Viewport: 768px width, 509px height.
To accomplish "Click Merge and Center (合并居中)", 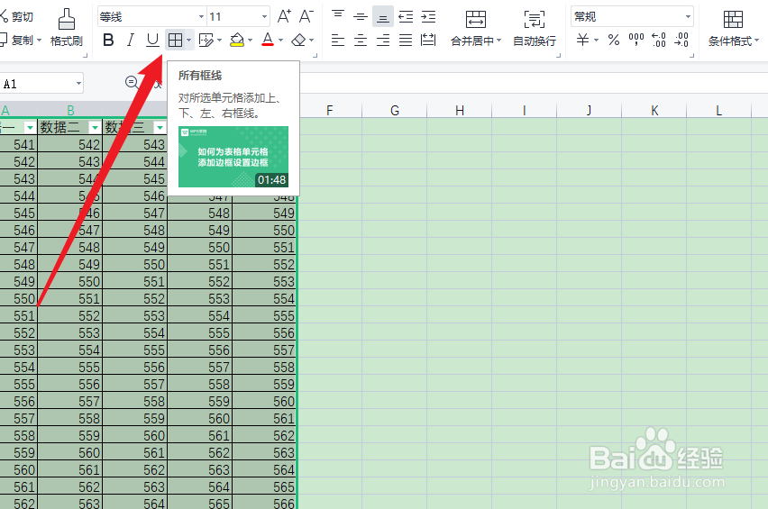I will point(476,28).
